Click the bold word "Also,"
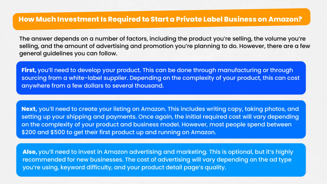Image resolution: width=327 pixels, height=184 pixels. pyautogui.click(x=30, y=152)
